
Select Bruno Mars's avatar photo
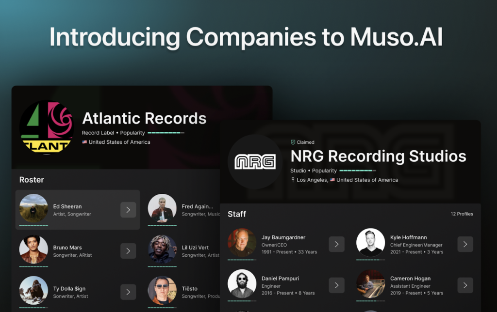click(x=33, y=250)
